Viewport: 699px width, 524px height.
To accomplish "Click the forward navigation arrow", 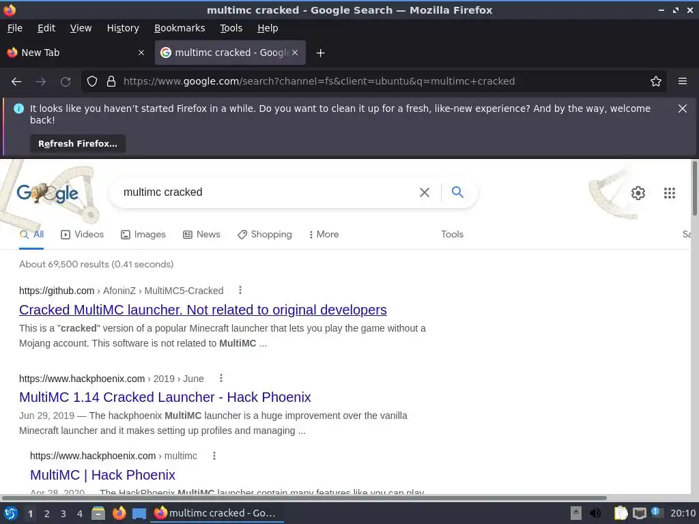I will click(40, 81).
